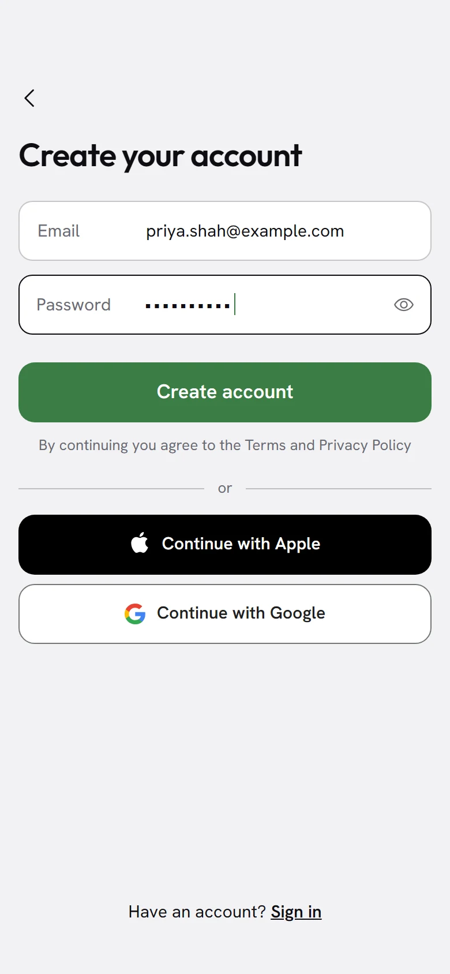Tap the green Create account button
Viewport: 450px width, 974px height.
pyautogui.click(x=225, y=392)
